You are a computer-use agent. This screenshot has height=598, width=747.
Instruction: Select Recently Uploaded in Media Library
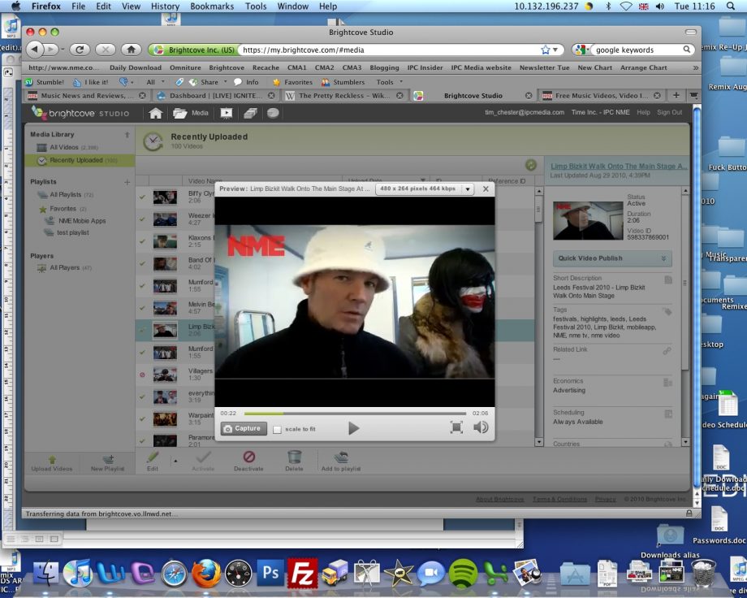[x=79, y=160]
